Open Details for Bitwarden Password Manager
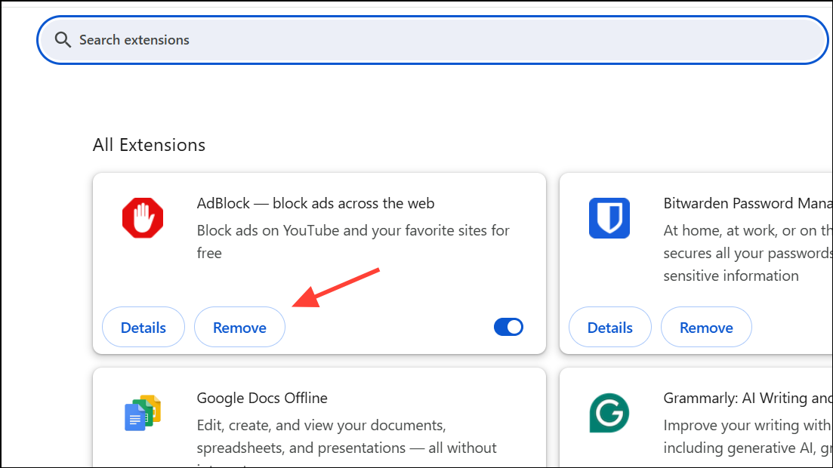This screenshot has width=833, height=468. pyautogui.click(x=609, y=327)
